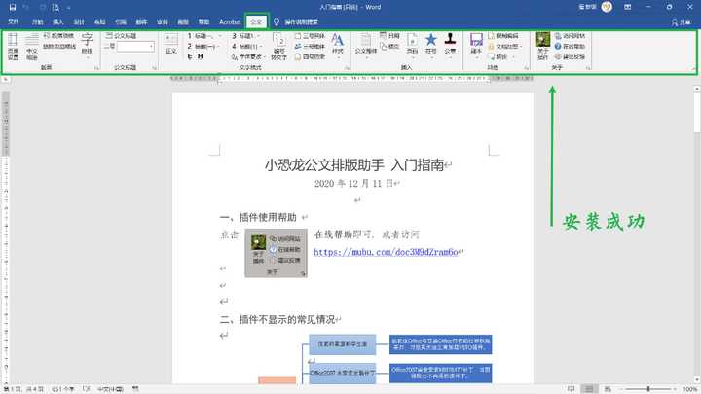The height and width of the screenshot is (394, 701).
Task: Click the large 字 排版 icon
Action: [x=88, y=44]
